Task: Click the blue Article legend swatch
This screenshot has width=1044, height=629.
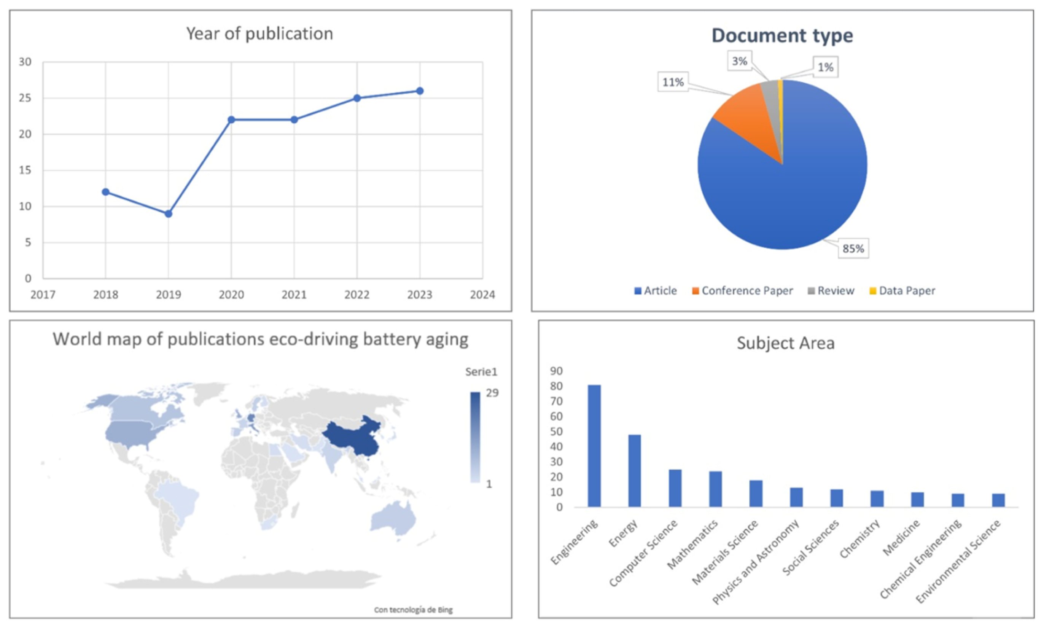Action: pos(637,291)
